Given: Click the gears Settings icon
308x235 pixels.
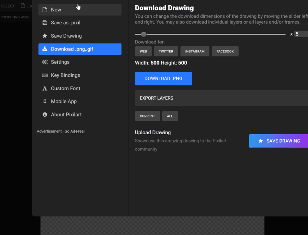Looking at the screenshot, I should (45, 62).
